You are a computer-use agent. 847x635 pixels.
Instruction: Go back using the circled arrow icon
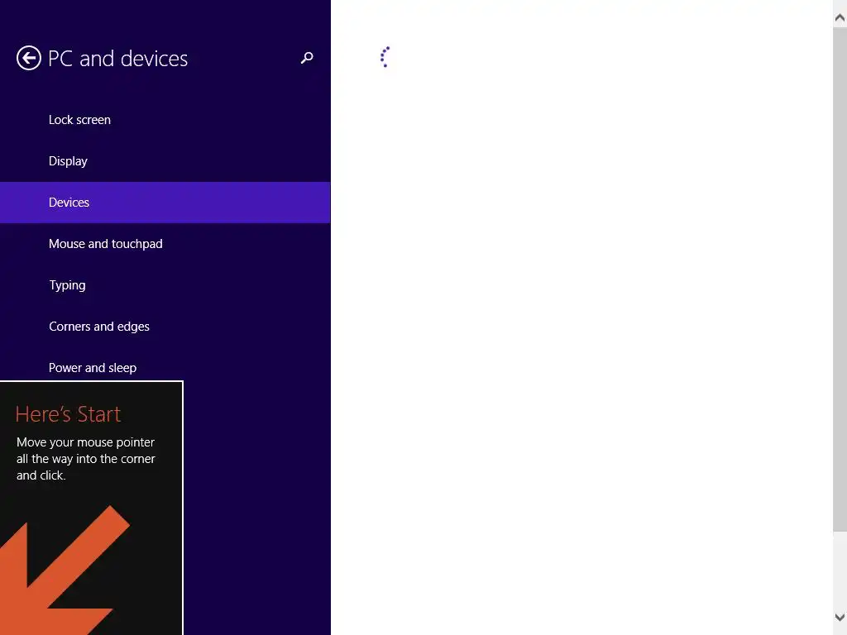(29, 58)
